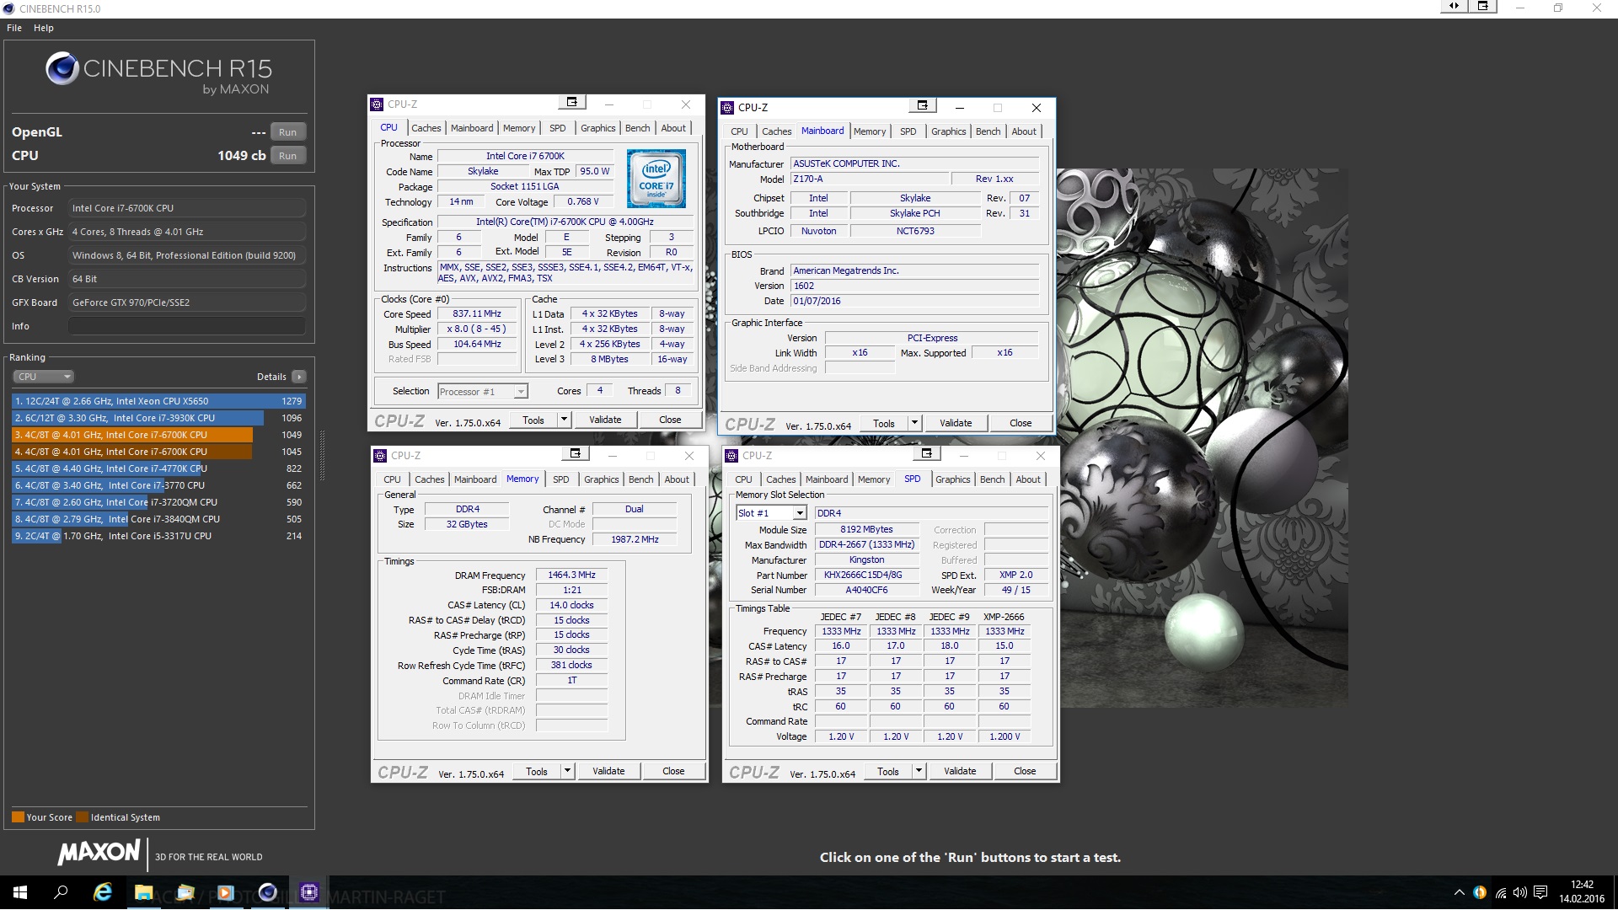Click camera icon in SPD window titlebar
The image size is (1618, 910).
point(927,454)
